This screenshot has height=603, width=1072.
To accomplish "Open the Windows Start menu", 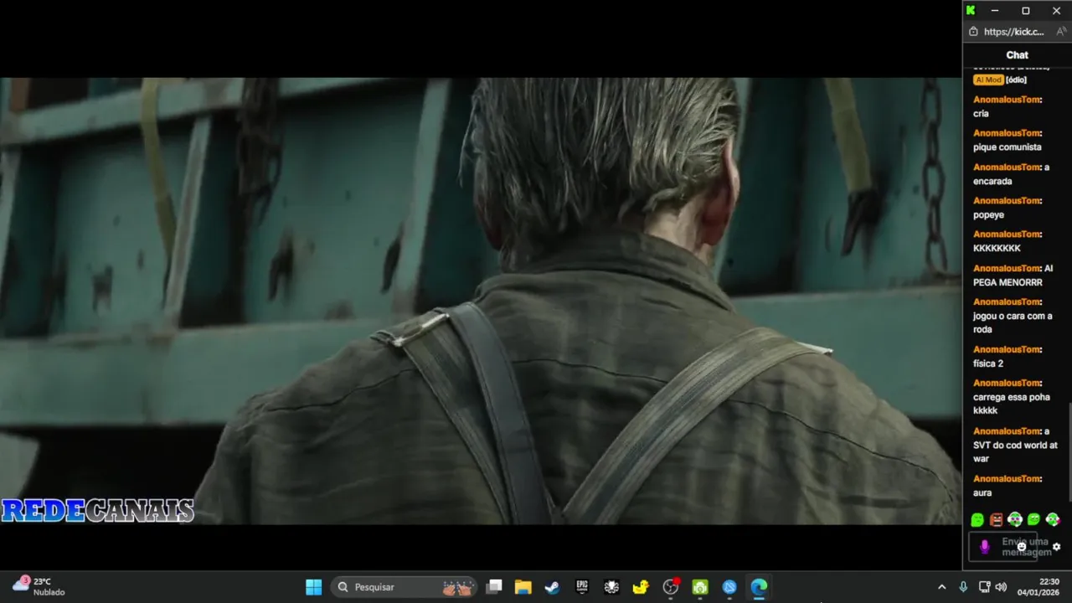I will click(313, 587).
